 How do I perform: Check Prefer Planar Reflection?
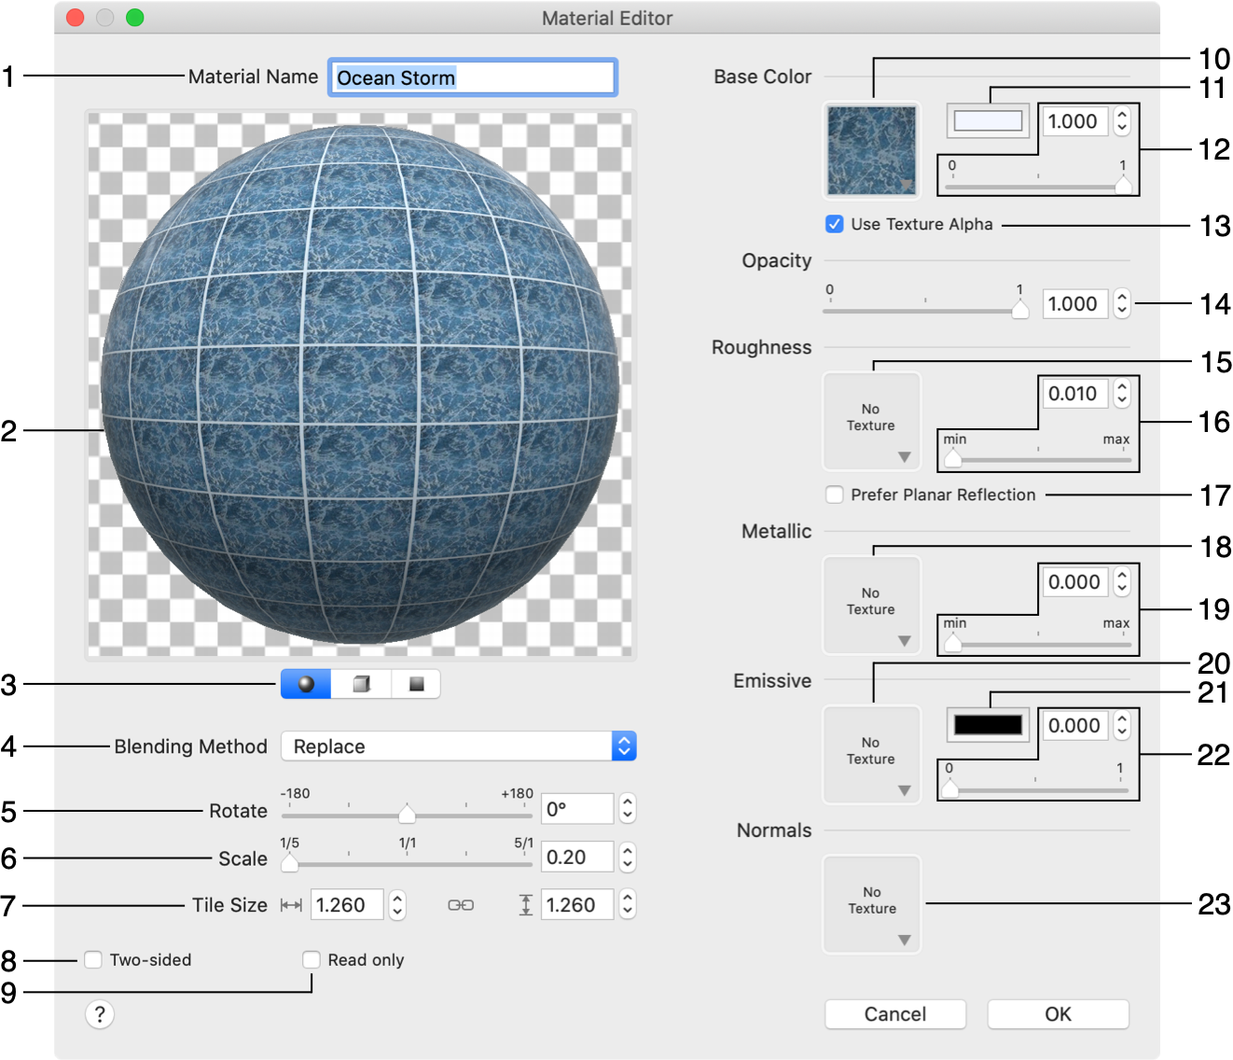click(x=835, y=495)
